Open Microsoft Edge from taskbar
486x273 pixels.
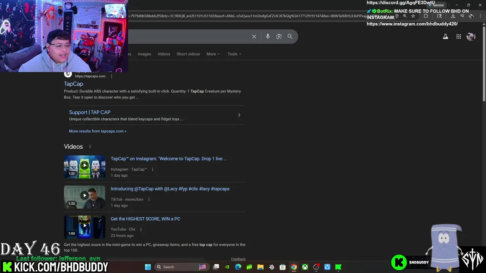point(238,267)
